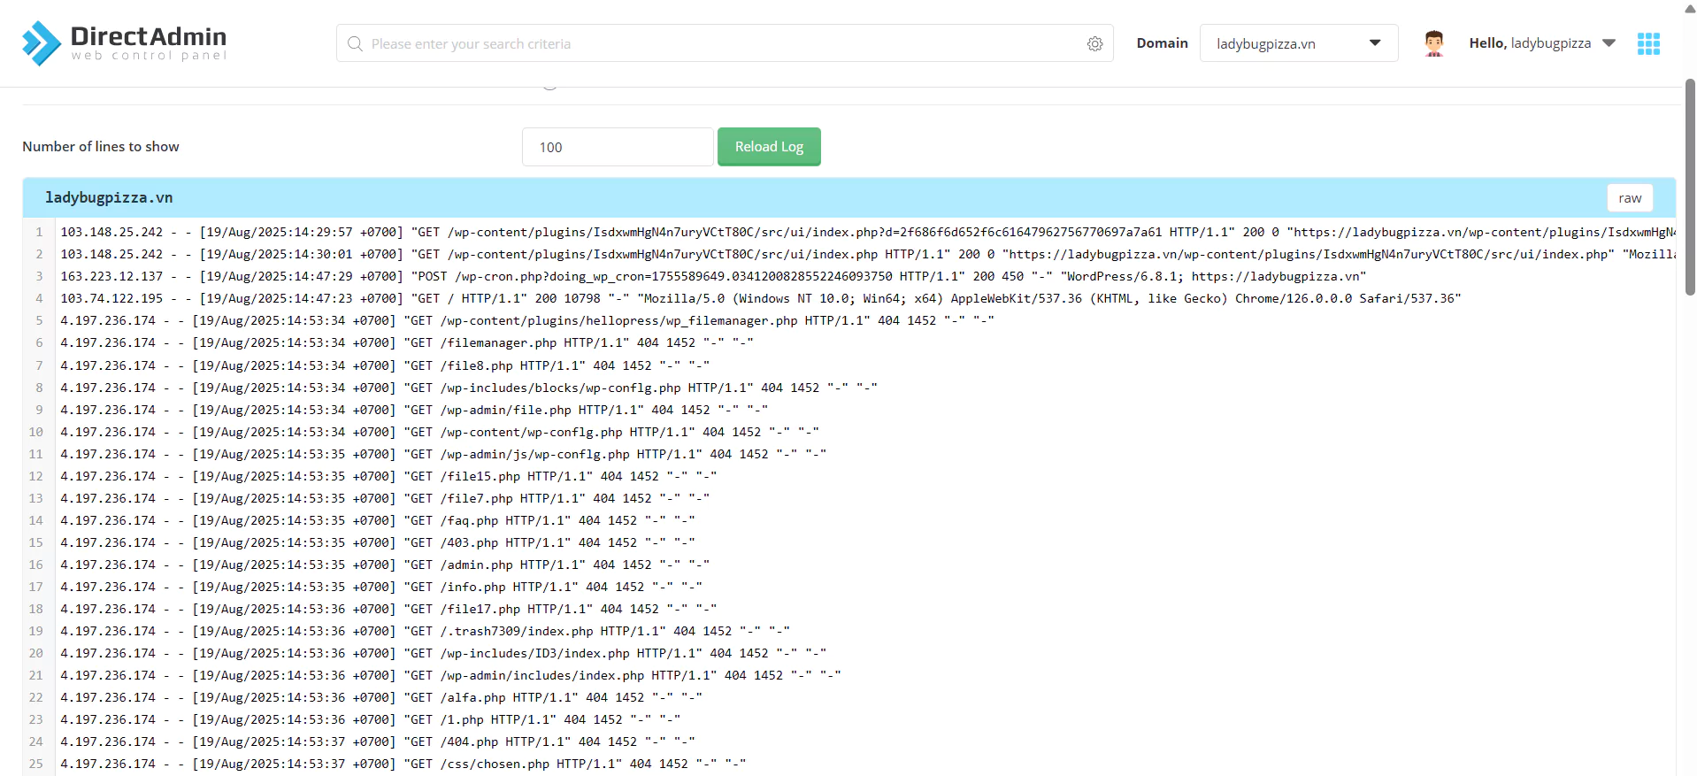Select the log entry for /wp-includes/blocks/wp-conflg.php
The width and height of the screenshot is (1697, 776).
coord(469,388)
